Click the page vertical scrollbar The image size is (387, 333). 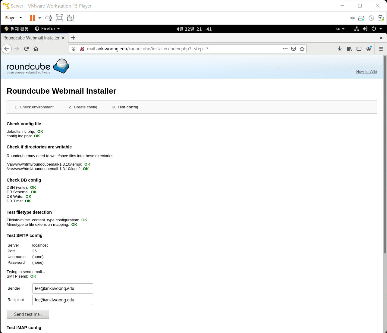tap(385, 154)
